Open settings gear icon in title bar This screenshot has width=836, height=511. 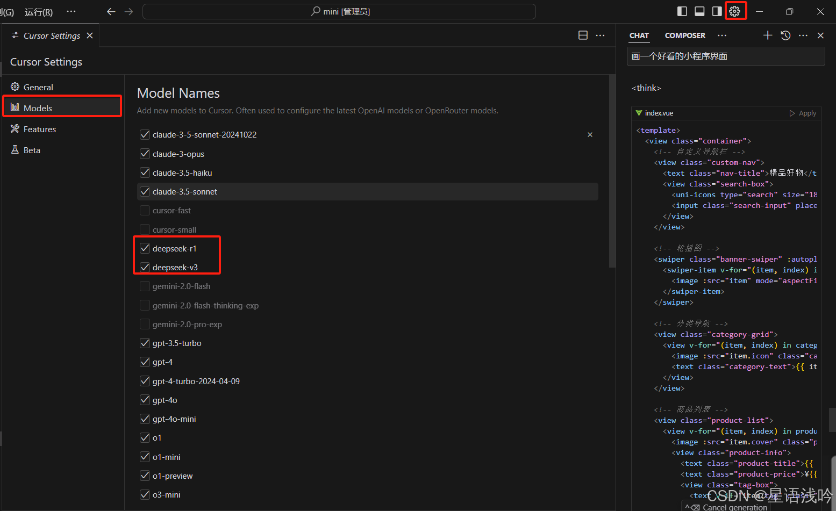tap(735, 11)
